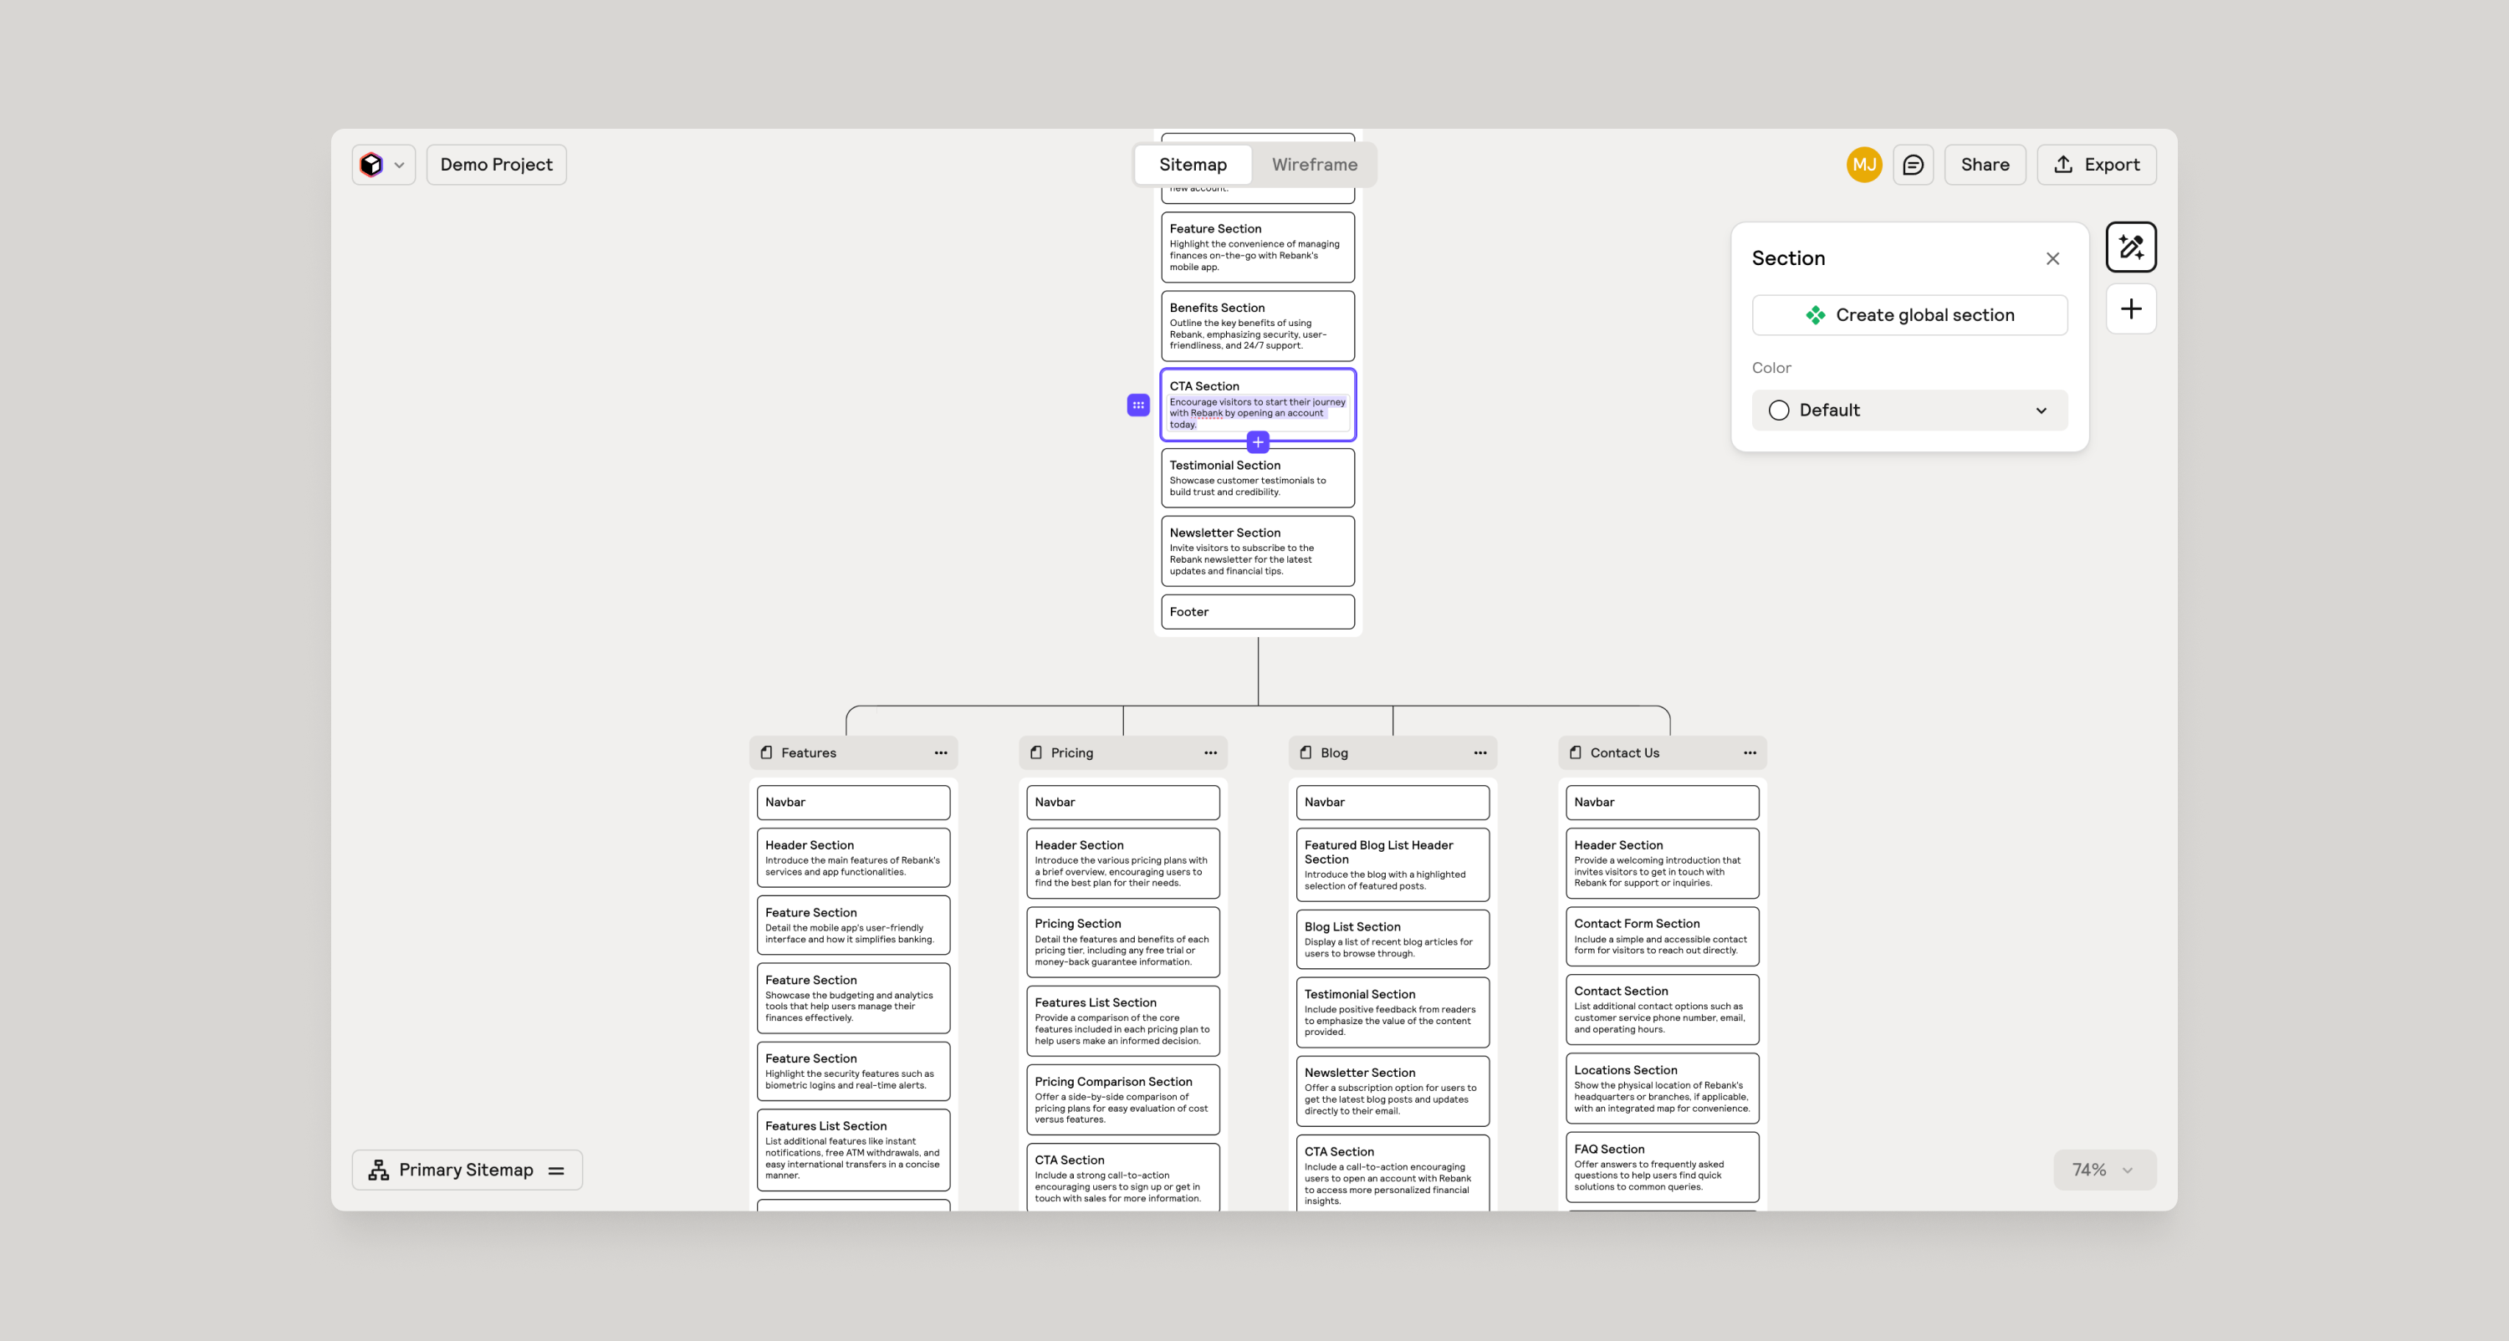The image size is (2509, 1341).
Task: Click the plus add tool button
Action: point(2131,308)
